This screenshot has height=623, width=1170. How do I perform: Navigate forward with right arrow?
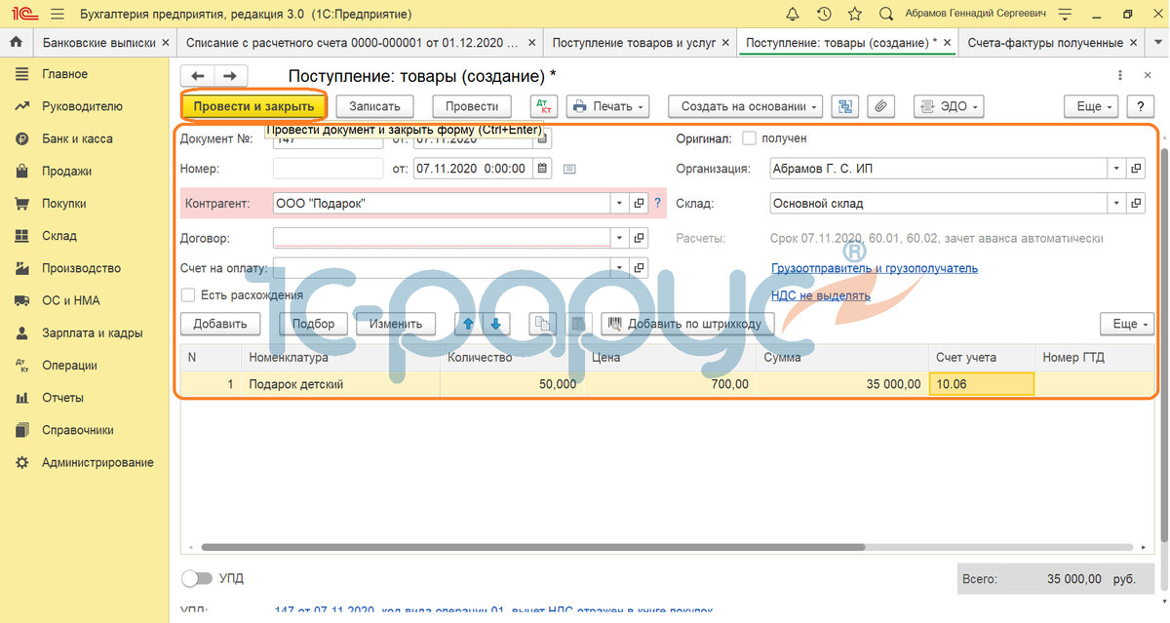coord(230,76)
